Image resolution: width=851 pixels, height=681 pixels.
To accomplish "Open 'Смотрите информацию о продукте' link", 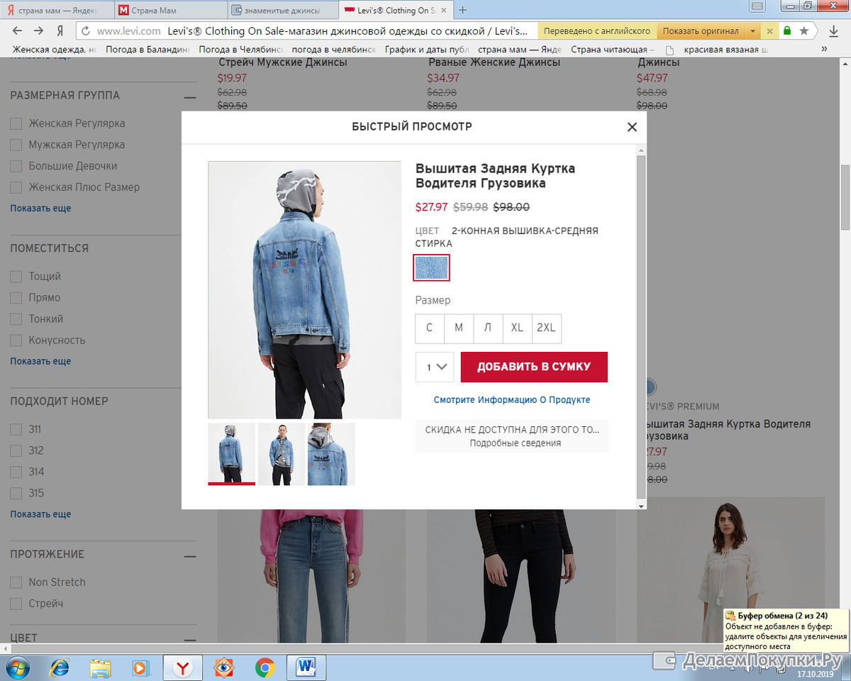I will point(512,400).
